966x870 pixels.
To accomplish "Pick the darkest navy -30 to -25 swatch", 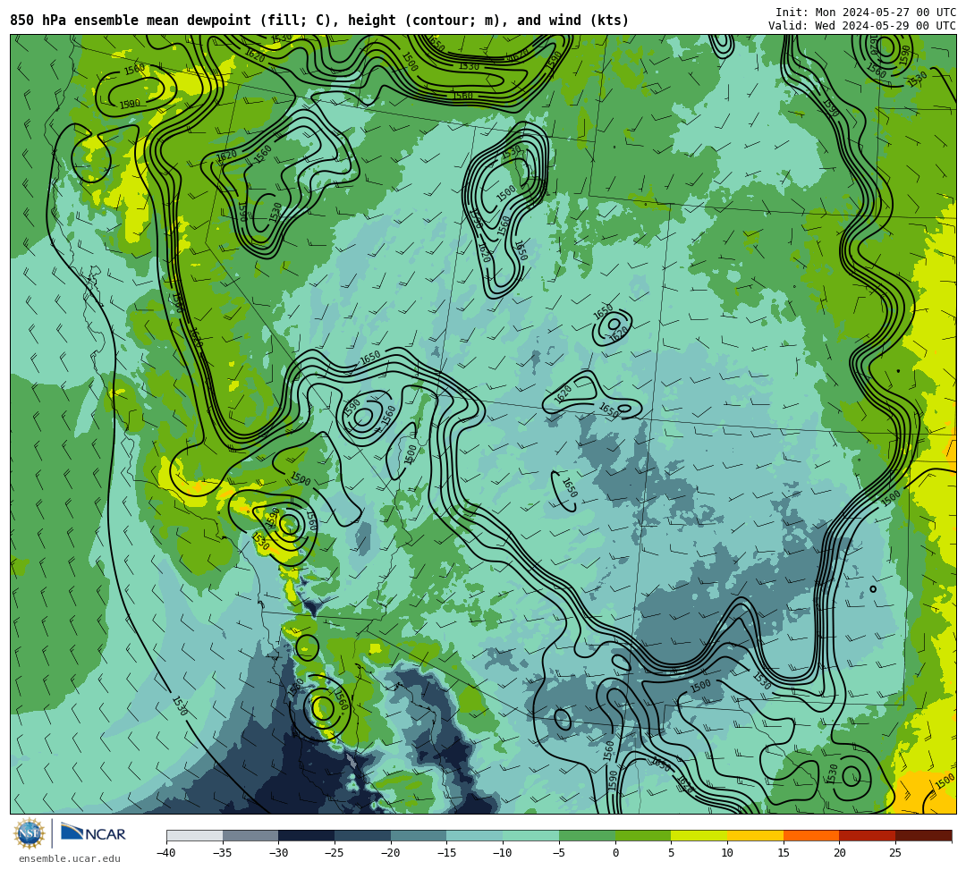I will pos(307,835).
